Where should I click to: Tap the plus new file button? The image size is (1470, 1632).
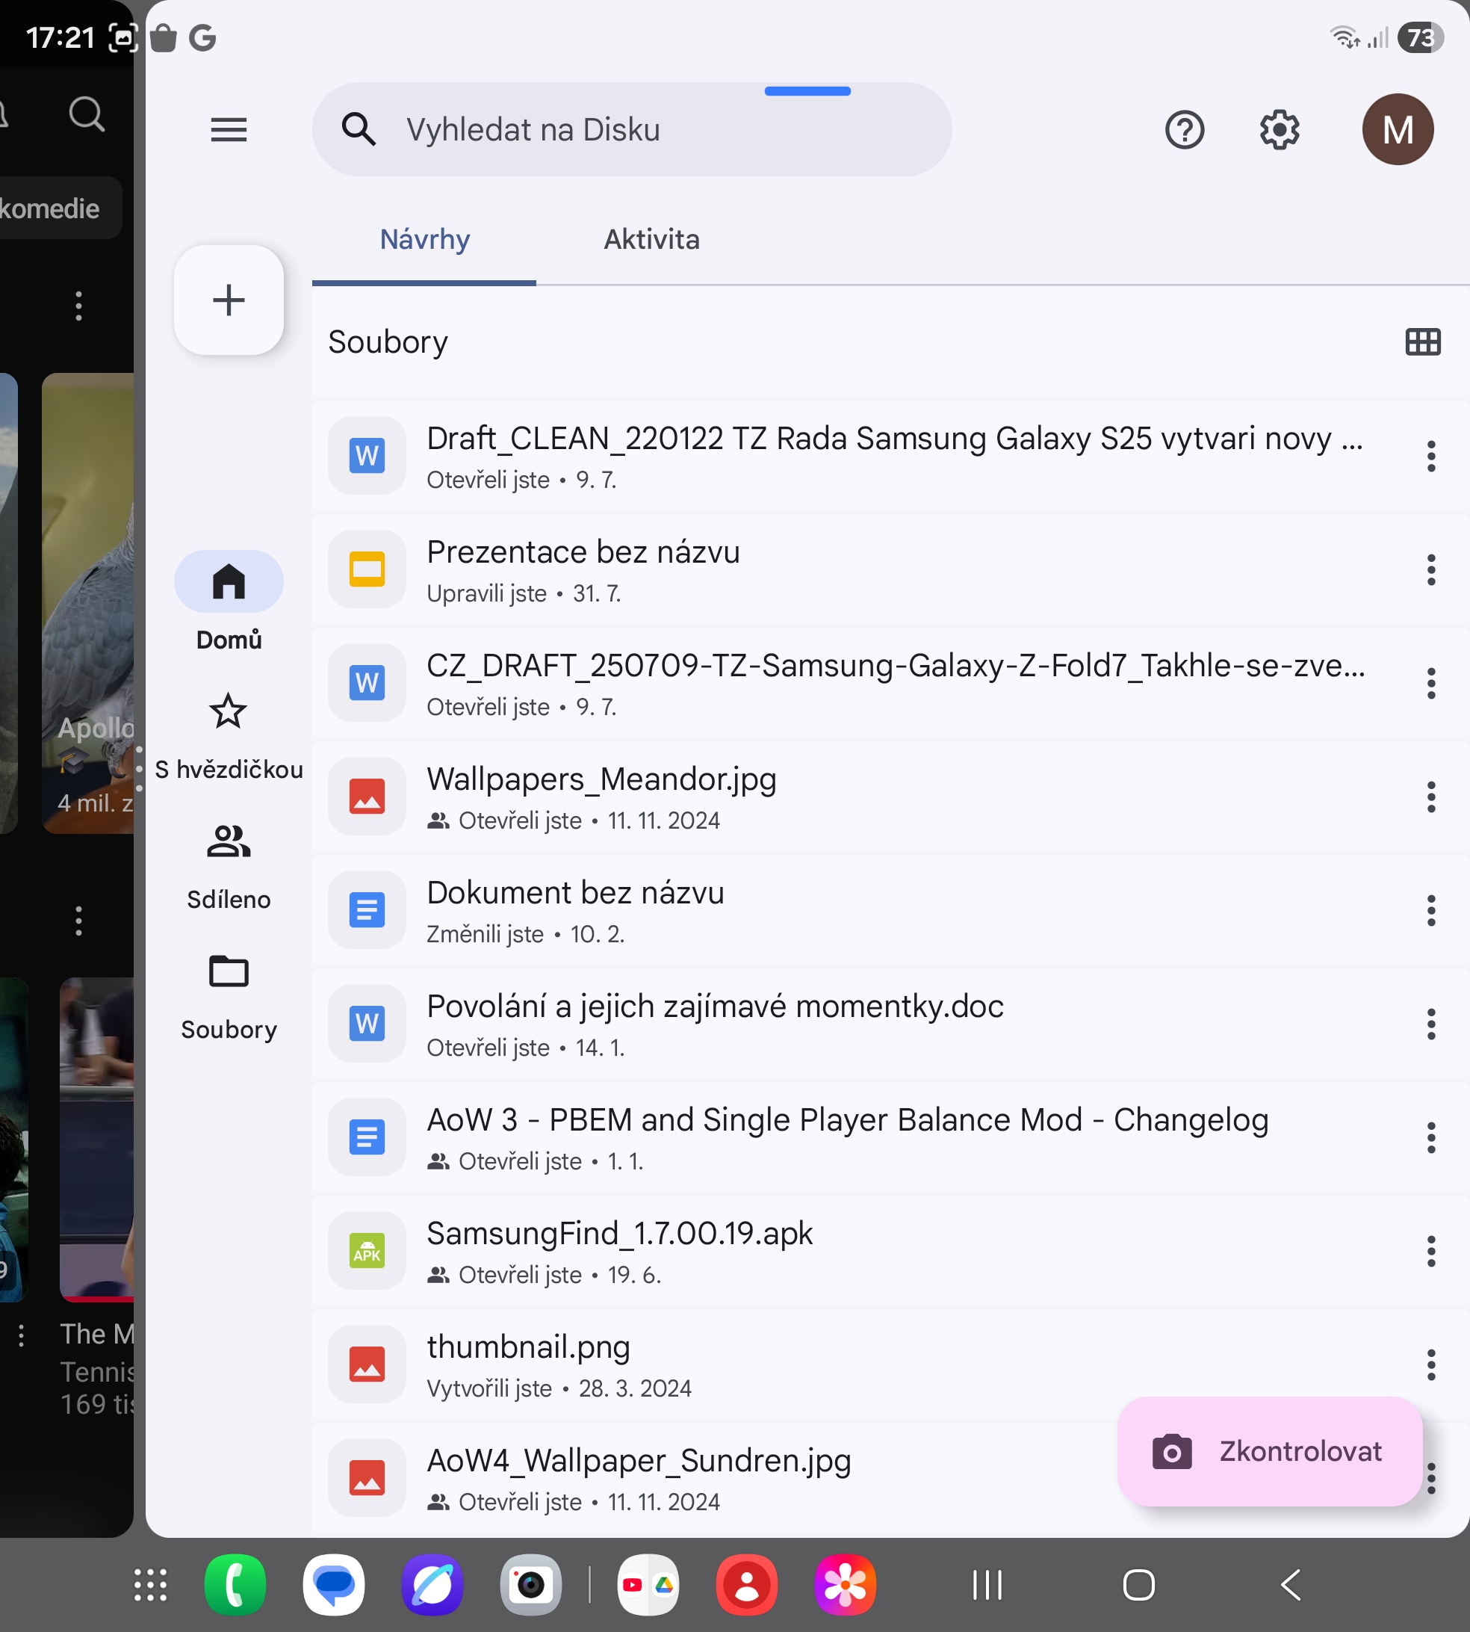click(229, 300)
